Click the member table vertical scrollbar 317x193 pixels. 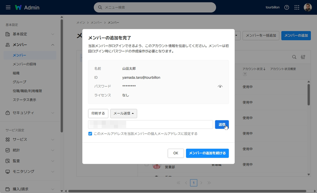(x=309, y=95)
